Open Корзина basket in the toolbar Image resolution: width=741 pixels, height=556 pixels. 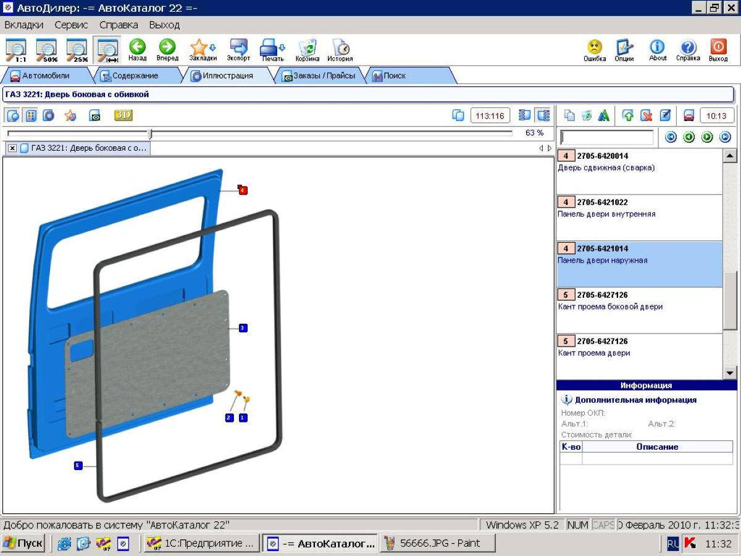coord(307,49)
